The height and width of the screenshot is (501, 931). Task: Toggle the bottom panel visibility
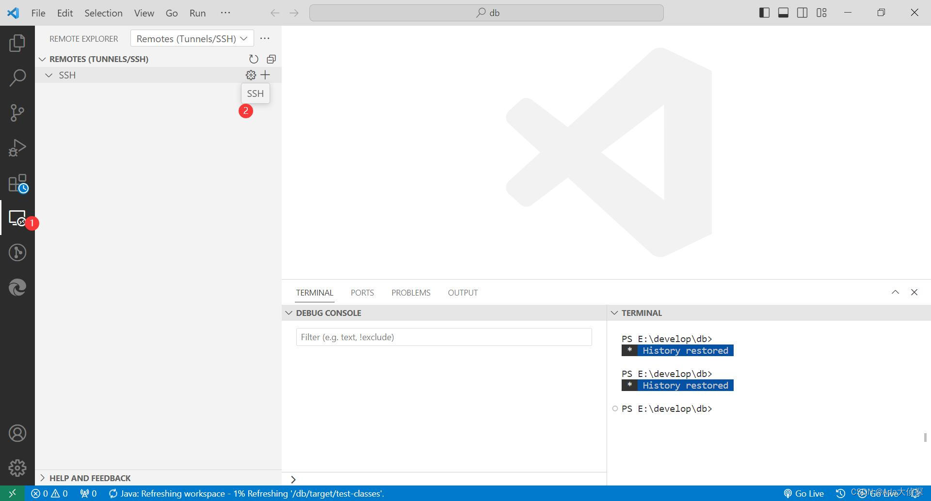click(x=783, y=13)
